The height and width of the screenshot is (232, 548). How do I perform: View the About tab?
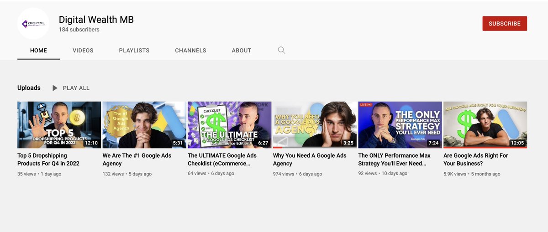point(242,51)
